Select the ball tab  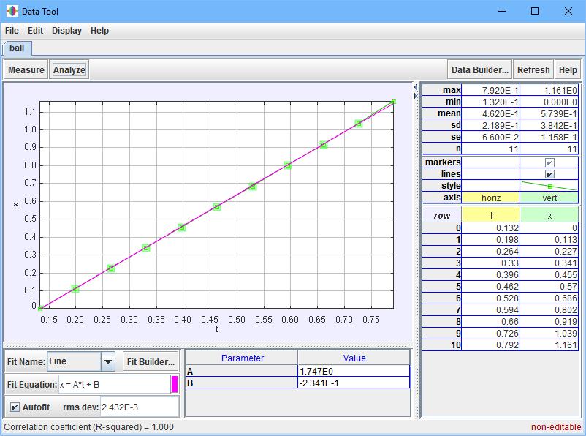click(x=17, y=48)
